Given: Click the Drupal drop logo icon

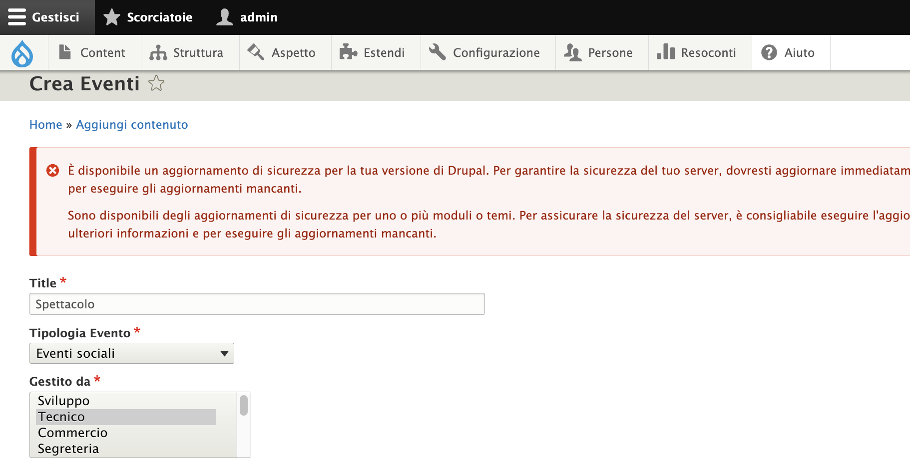Looking at the screenshot, I should 22,53.
